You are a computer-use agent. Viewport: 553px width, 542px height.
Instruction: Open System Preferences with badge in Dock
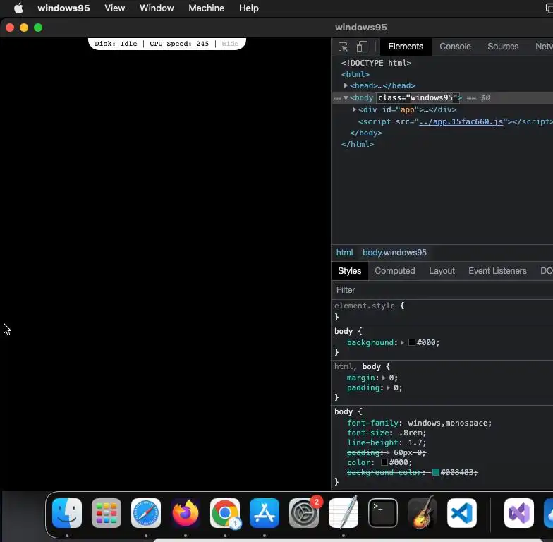point(304,512)
